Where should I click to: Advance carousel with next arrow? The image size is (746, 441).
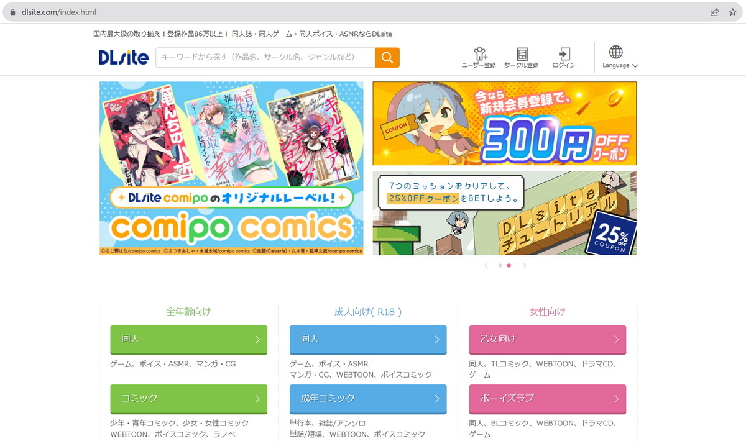pyautogui.click(x=524, y=266)
